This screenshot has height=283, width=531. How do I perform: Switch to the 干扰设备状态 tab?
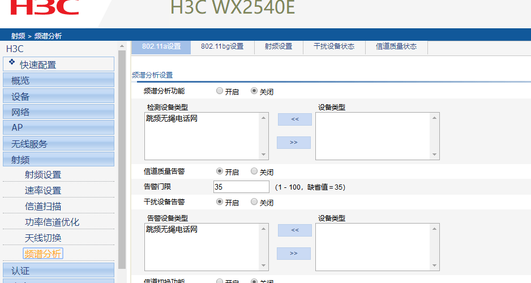pyautogui.click(x=334, y=47)
